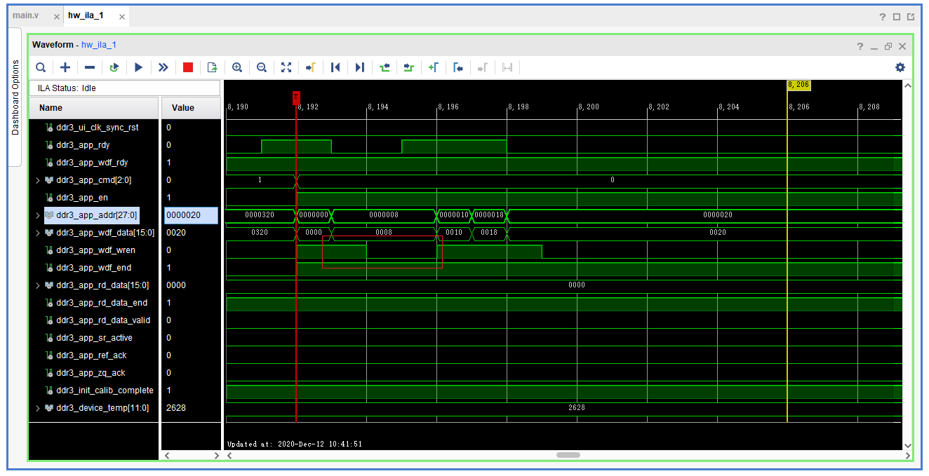The image size is (929, 476).
Task: Expand ddr3_app_wdf_data[15:0] to show bits
Action: [x=37, y=233]
